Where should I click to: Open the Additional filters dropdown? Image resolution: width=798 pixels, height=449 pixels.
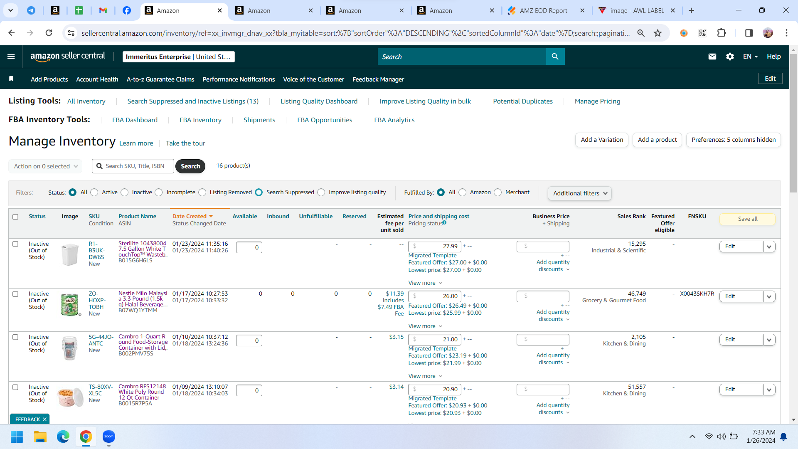click(x=580, y=193)
